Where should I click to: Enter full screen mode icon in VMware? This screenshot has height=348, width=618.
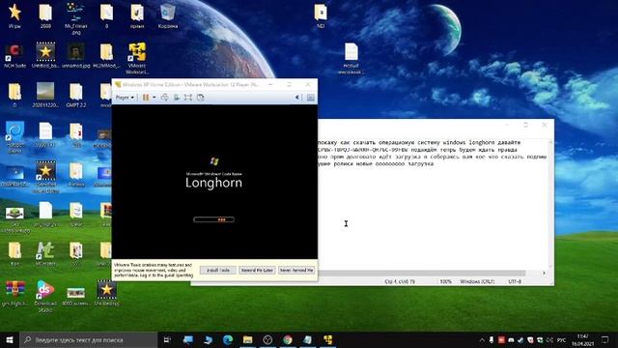(x=188, y=97)
